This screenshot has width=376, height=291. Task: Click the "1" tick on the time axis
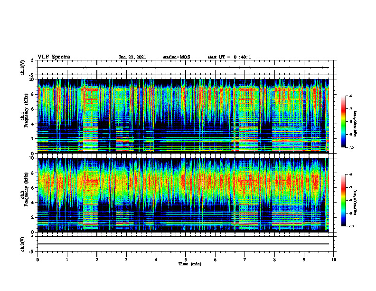point(67,260)
